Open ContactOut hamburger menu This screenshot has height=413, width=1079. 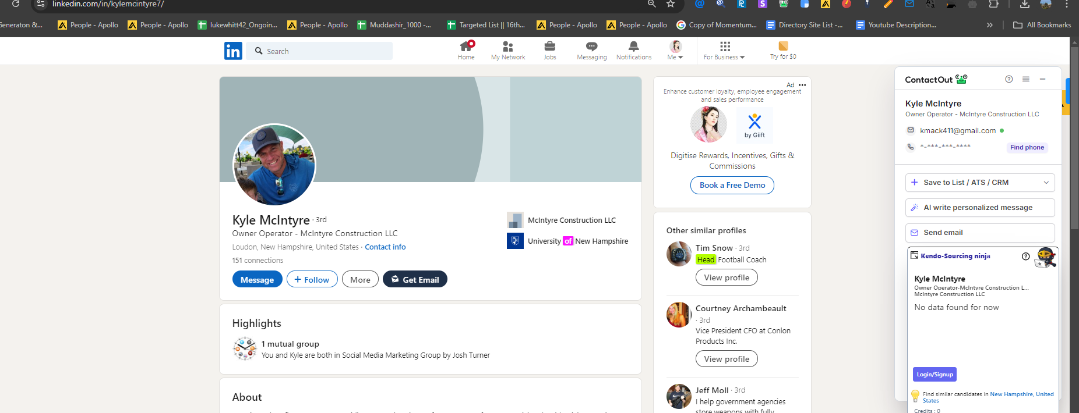tap(1026, 79)
